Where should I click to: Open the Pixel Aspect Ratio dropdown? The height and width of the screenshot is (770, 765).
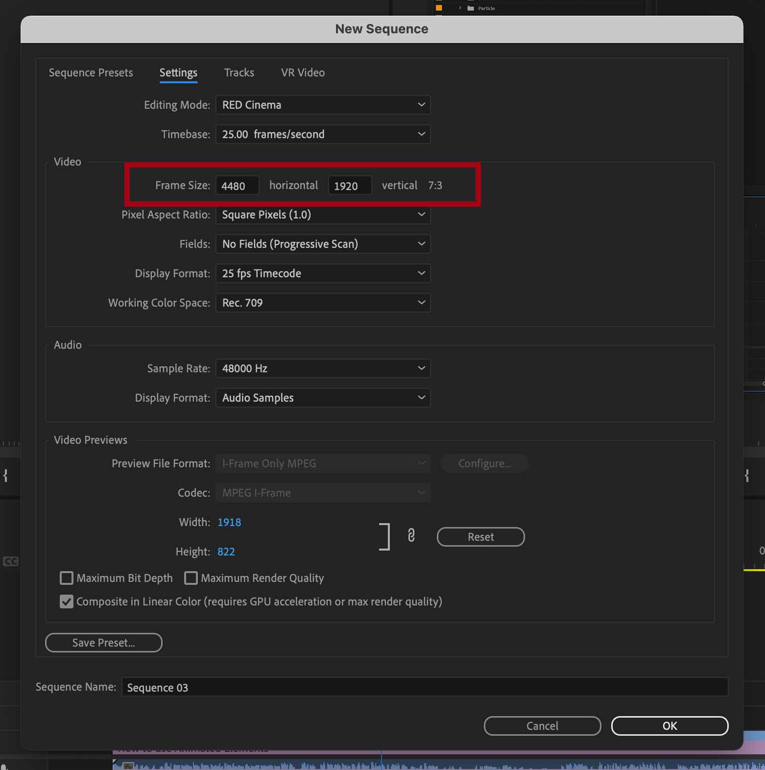coord(323,215)
